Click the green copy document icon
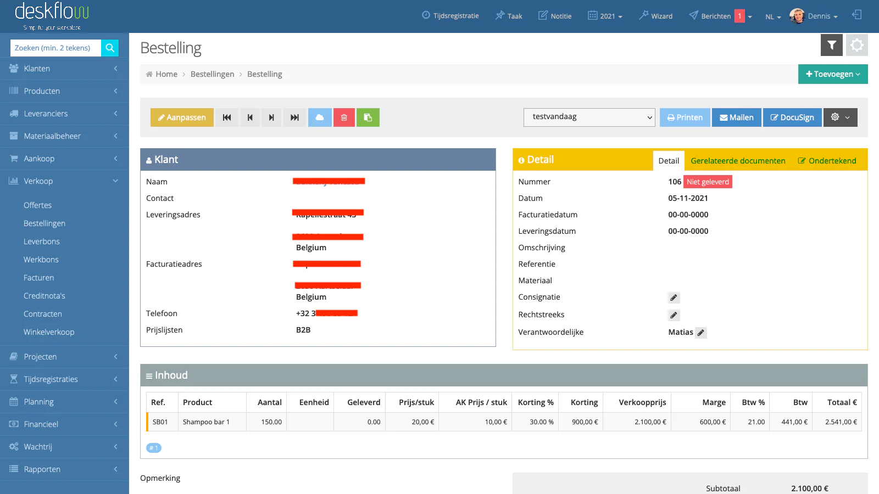Image resolution: width=879 pixels, height=494 pixels. coord(368,117)
